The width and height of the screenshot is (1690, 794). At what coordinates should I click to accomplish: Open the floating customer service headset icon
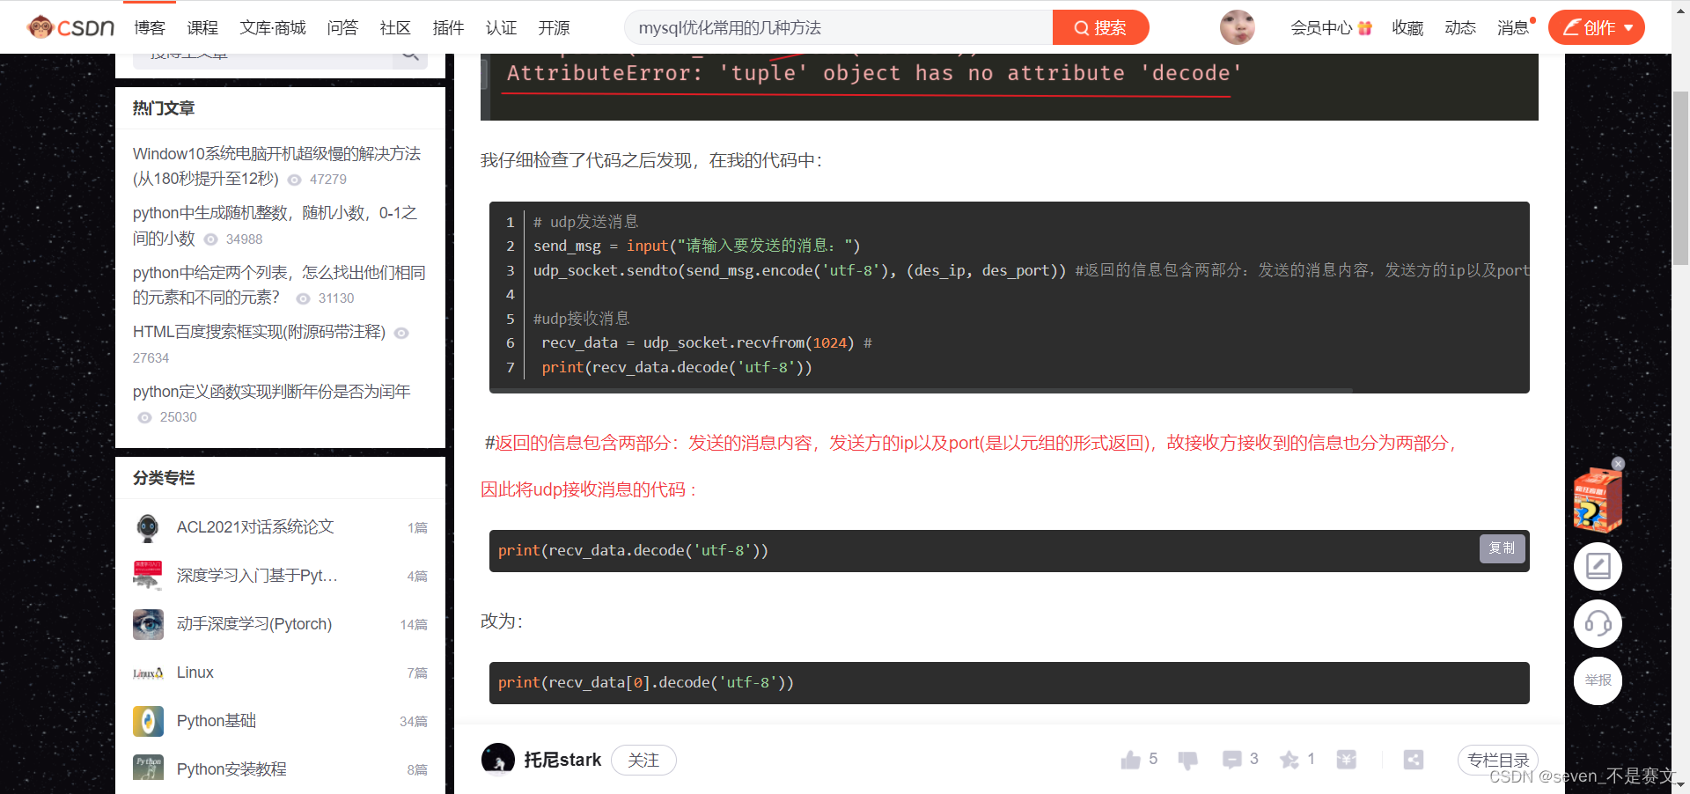click(x=1598, y=623)
